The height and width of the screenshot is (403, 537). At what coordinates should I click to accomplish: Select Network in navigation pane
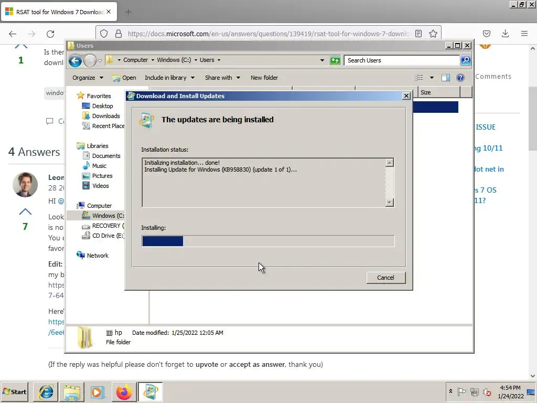click(97, 256)
